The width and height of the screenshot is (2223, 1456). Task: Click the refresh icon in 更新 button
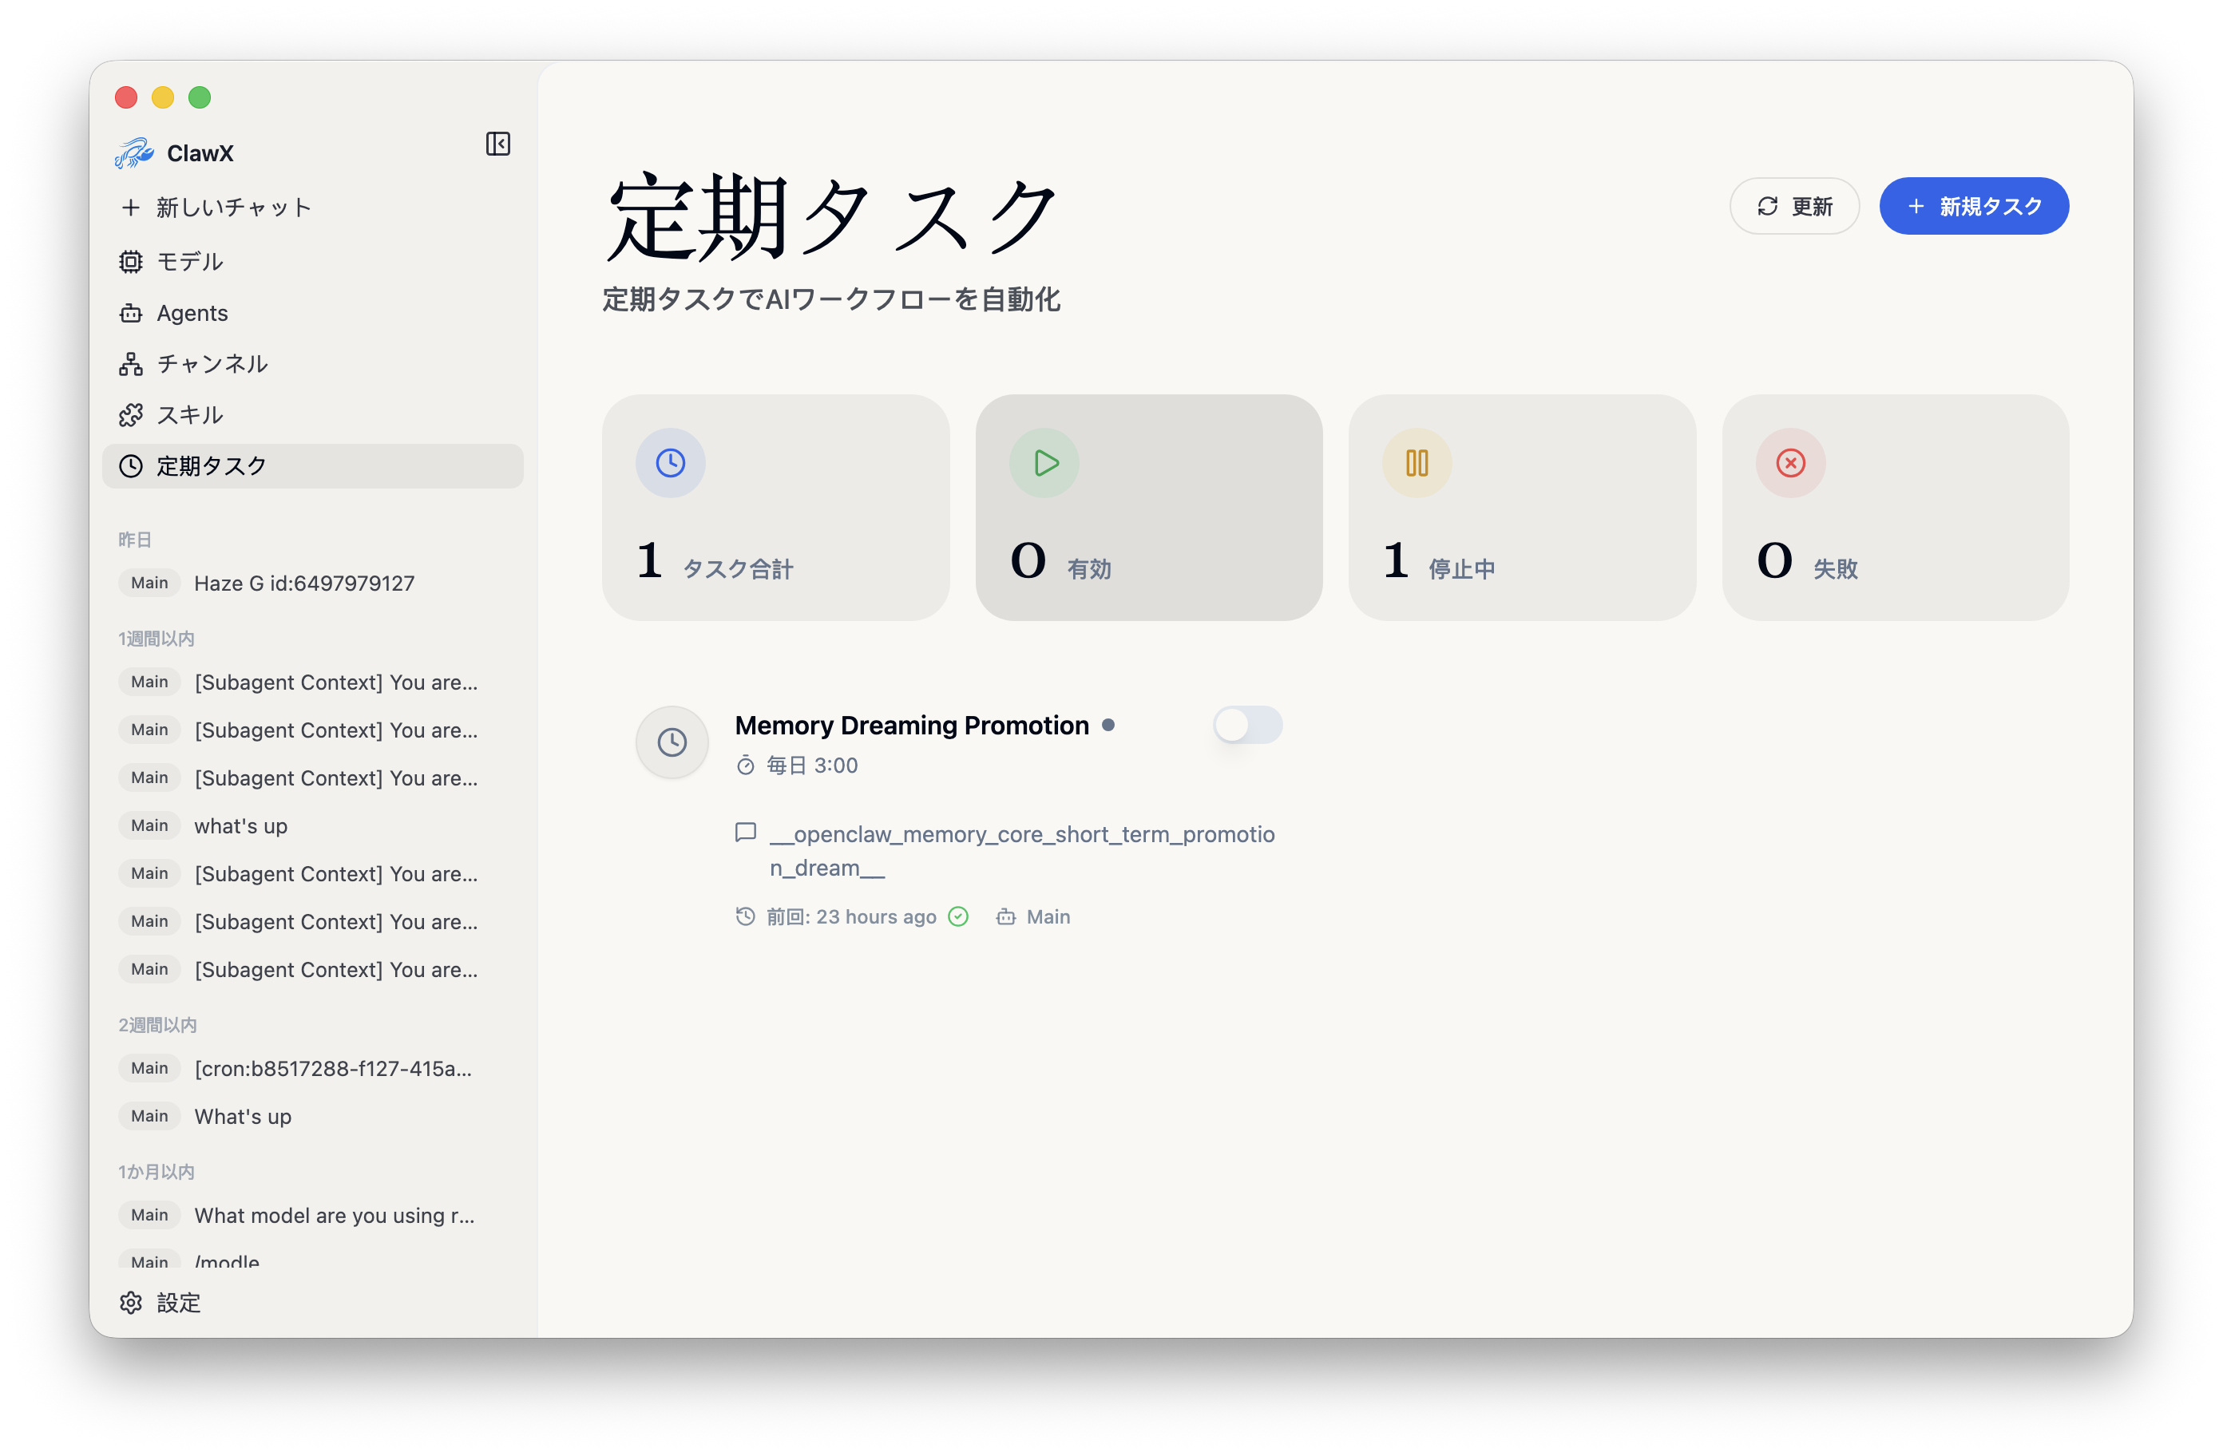[x=1767, y=207]
